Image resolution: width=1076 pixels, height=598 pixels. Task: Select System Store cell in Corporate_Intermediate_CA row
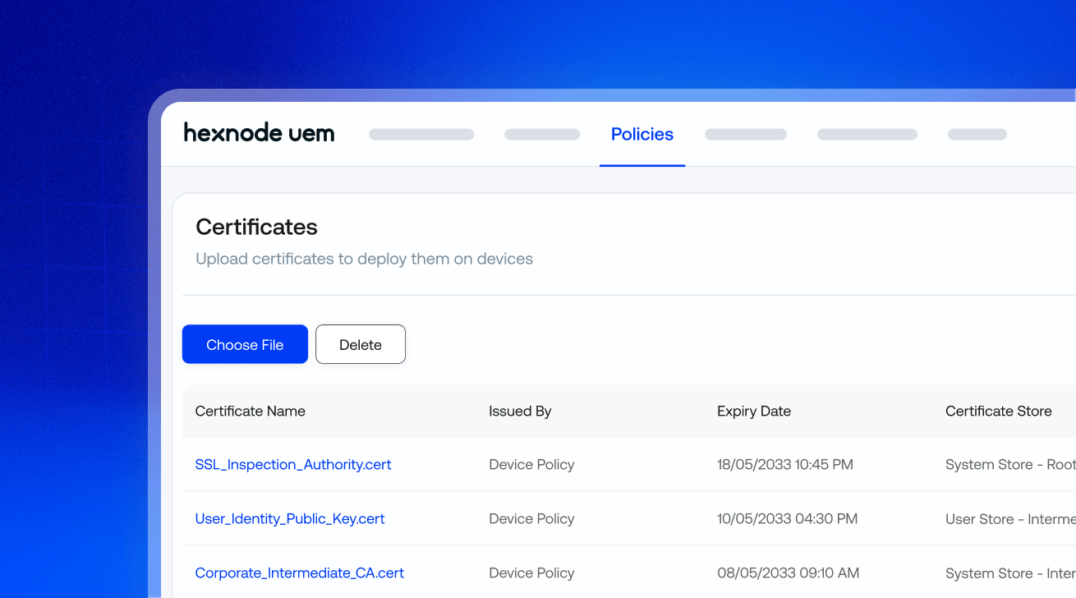coord(1010,573)
